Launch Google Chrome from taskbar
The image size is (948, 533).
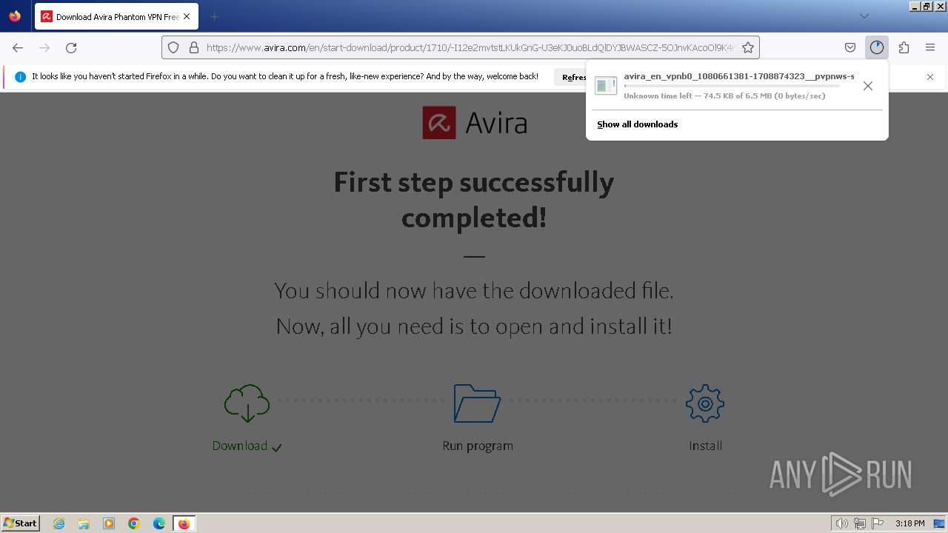pyautogui.click(x=134, y=523)
